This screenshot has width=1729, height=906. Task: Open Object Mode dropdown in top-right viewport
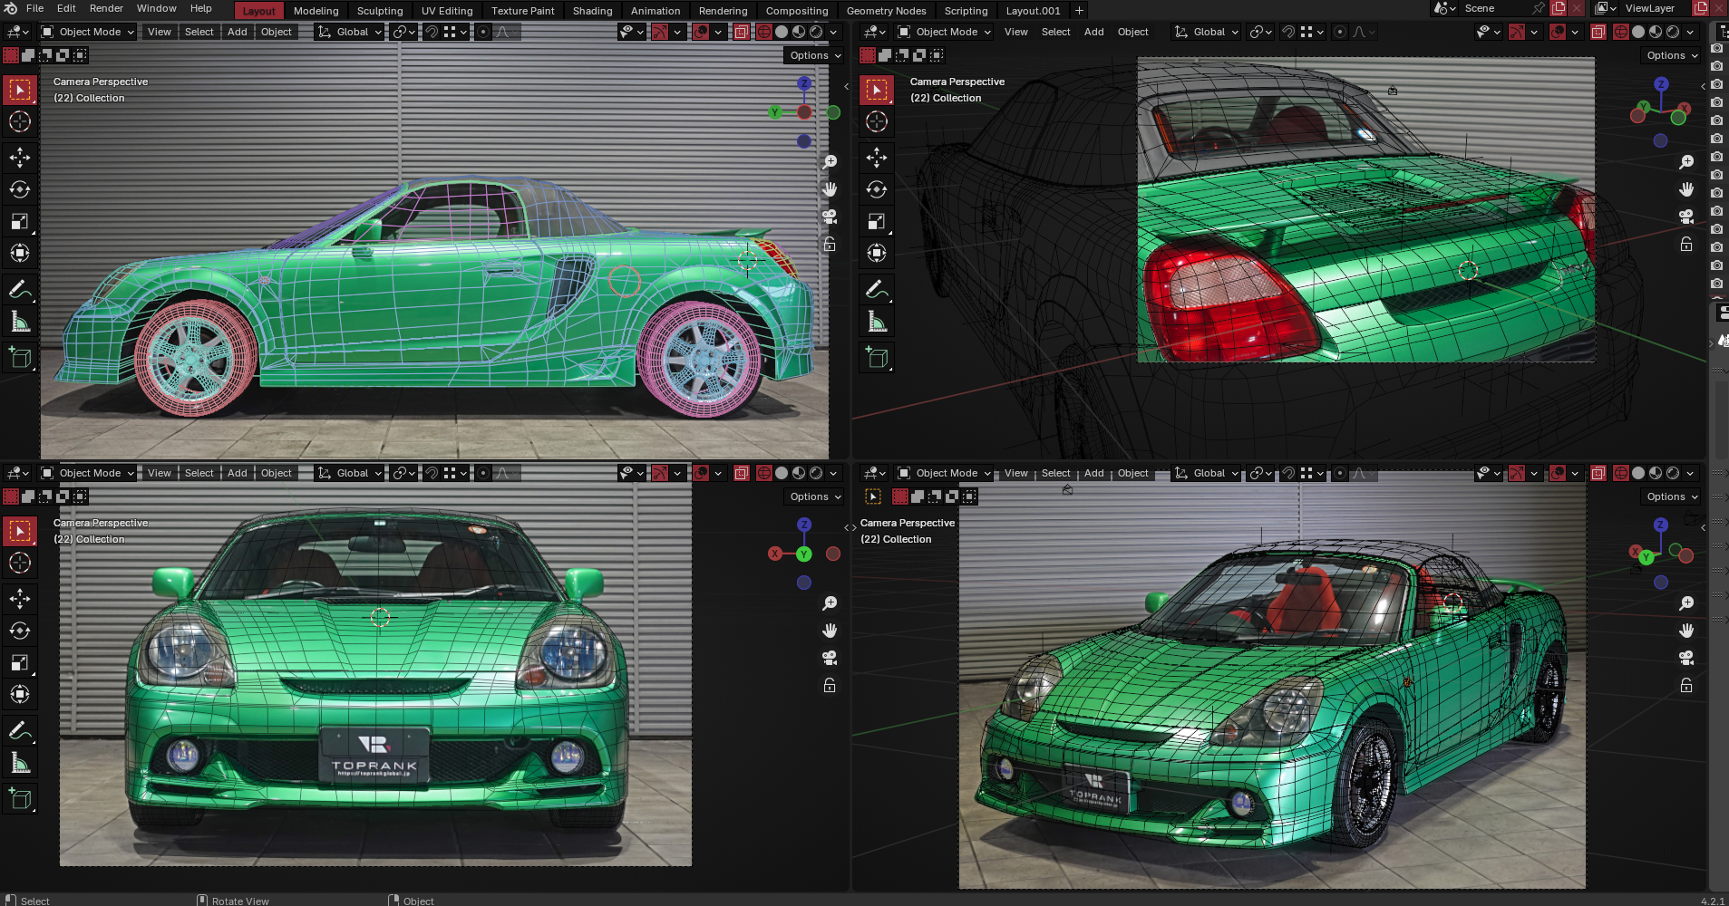pos(946,32)
